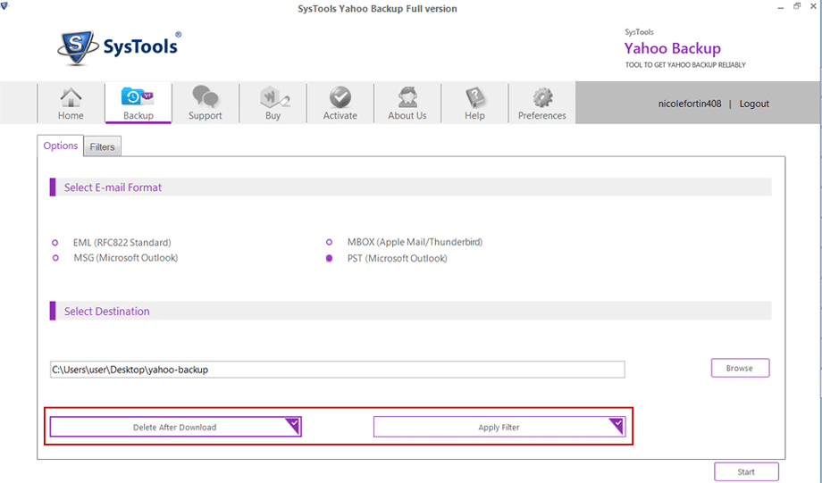The height and width of the screenshot is (483, 822).
Task: Click the Select E-mail Format heading
Action: click(x=113, y=187)
